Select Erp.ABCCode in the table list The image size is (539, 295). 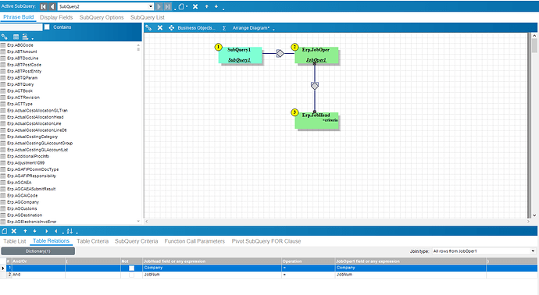pos(20,45)
